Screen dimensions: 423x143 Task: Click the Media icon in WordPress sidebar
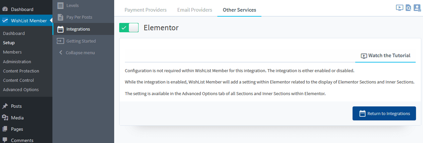tap(5, 117)
